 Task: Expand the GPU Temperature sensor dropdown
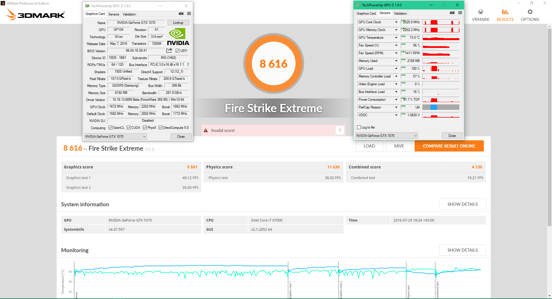tap(396, 38)
